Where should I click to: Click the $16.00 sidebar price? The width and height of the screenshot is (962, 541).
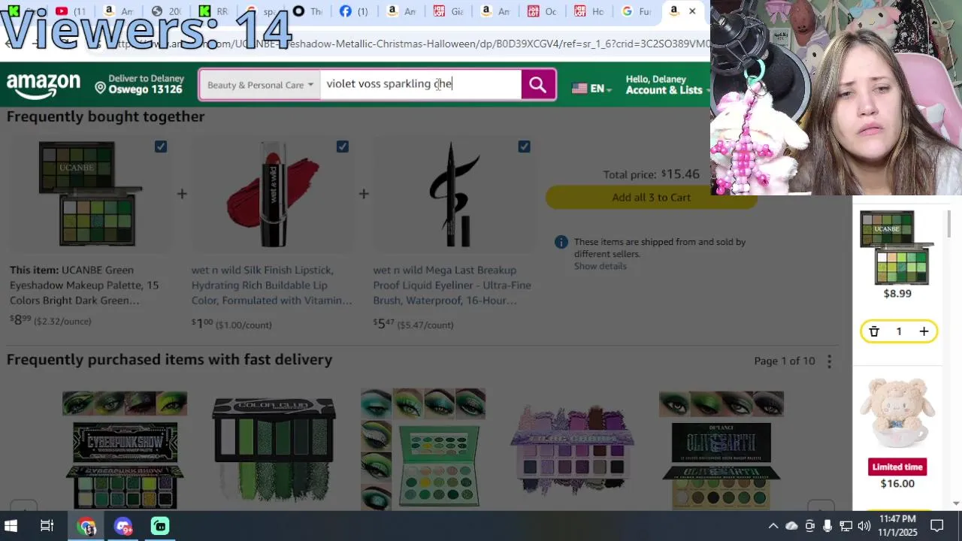click(x=897, y=484)
